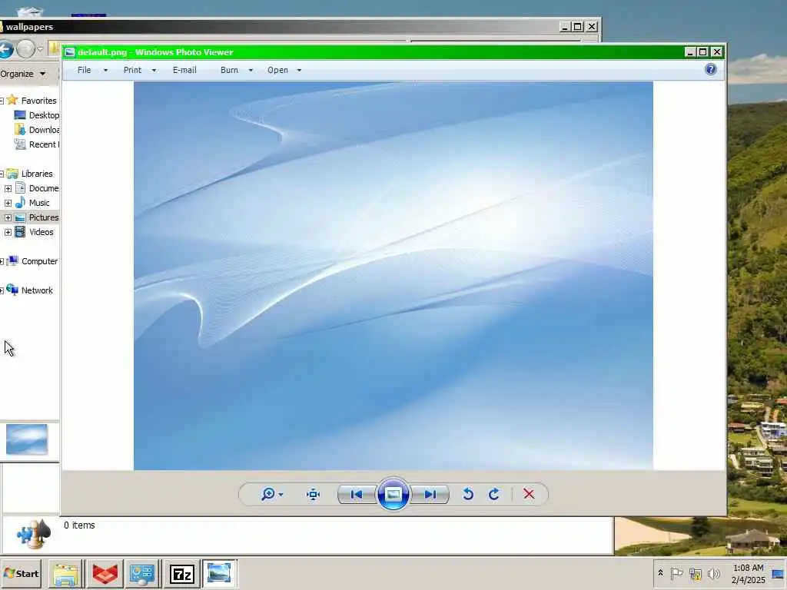Minimize the Windows Photo Viewer window
787x590 pixels.
[691, 52]
